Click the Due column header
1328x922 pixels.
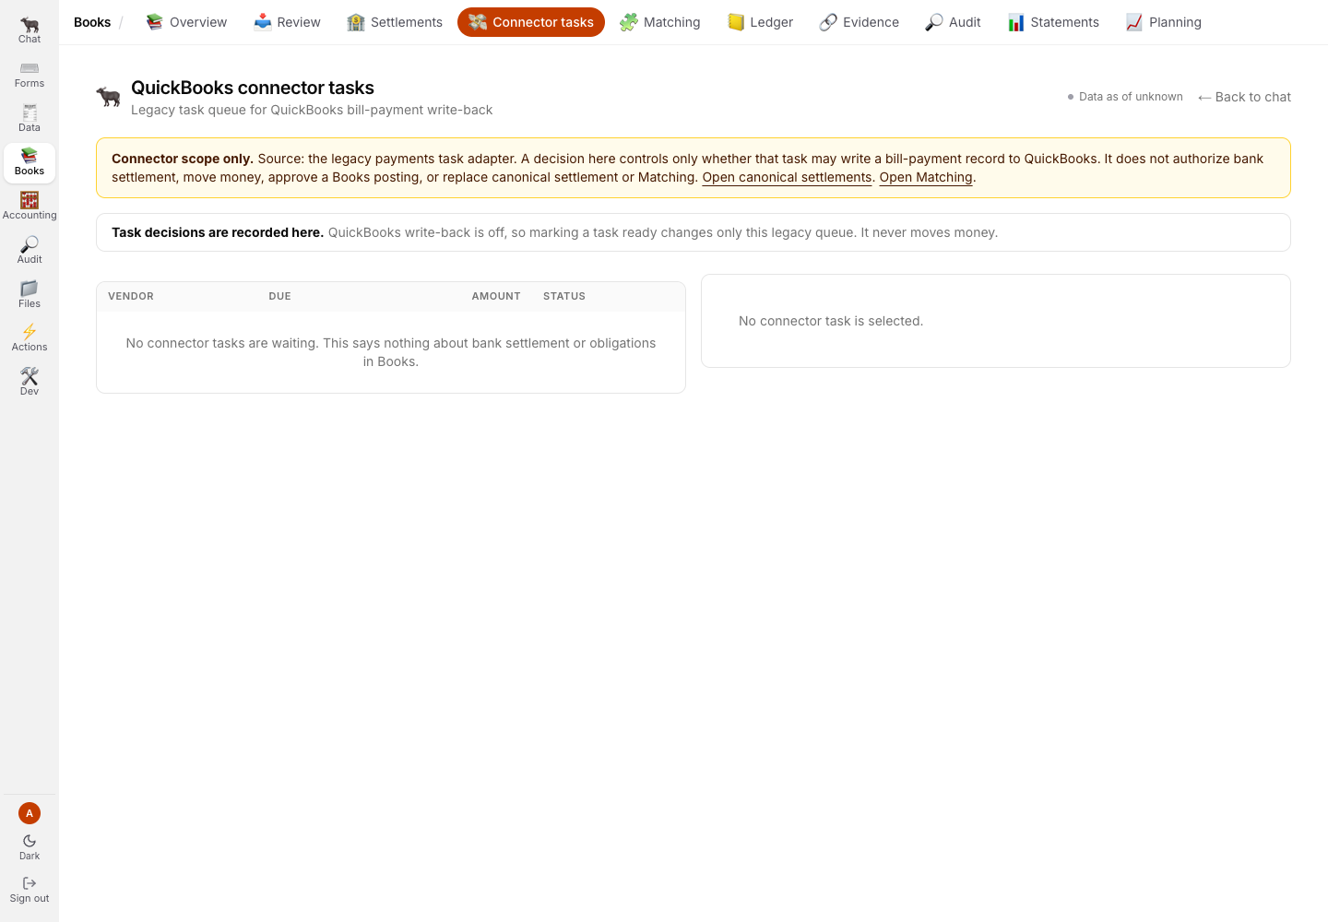pyautogui.click(x=279, y=296)
